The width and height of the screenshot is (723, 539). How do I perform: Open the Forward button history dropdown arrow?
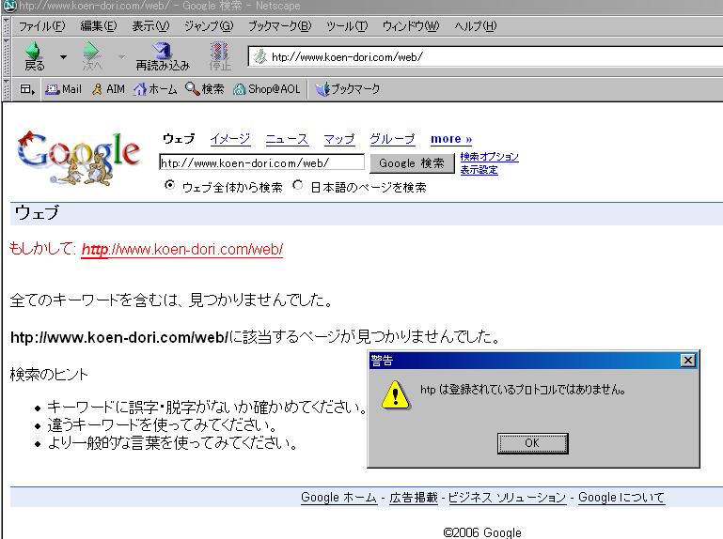[x=121, y=56]
